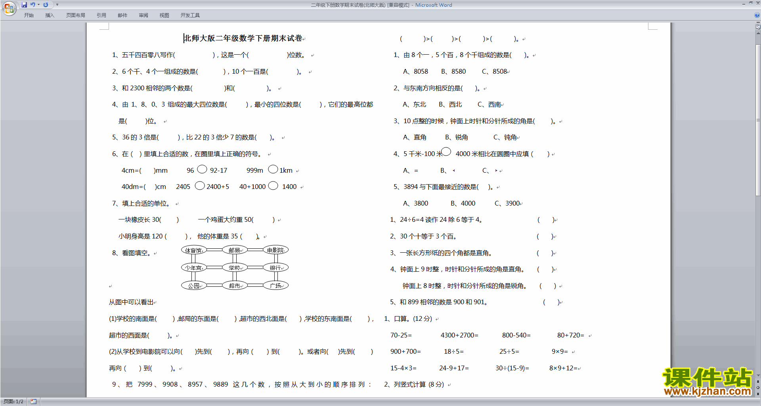
Task: Click answer option C、8508
Action: click(495, 71)
